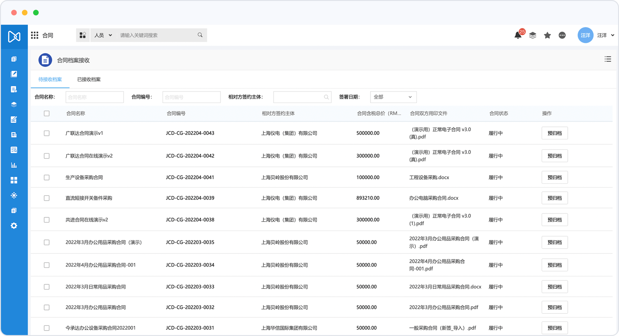
Task: Toggle the select-all checkbox in table header
Action: click(x=47, y=113)
